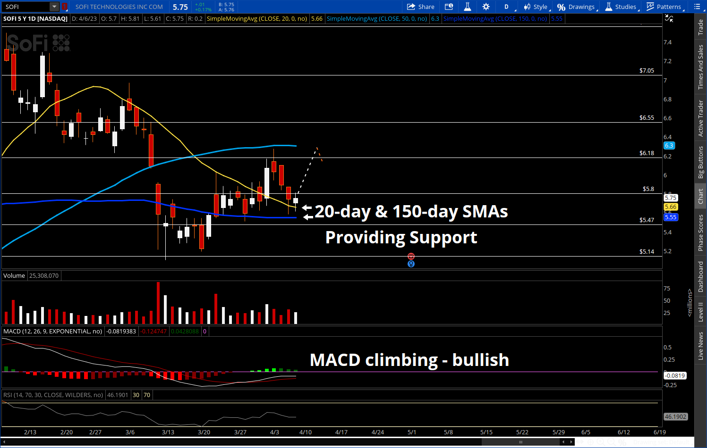Click the RSI (14, 70, 30, CLOSE, WILDERS, no) label
This screenshot has height=448, width=707.
point(53,395)
